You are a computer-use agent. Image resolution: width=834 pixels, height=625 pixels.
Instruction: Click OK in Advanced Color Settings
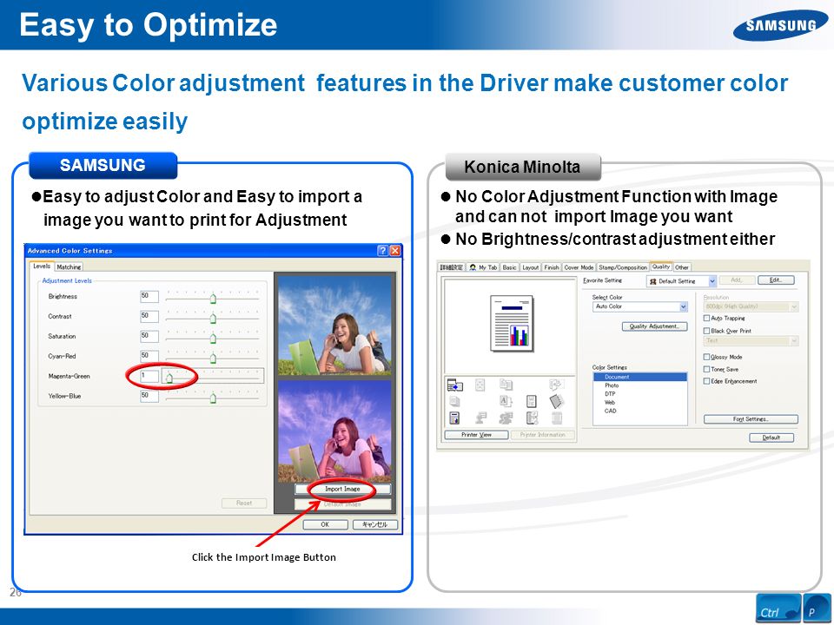coord(325,524)
